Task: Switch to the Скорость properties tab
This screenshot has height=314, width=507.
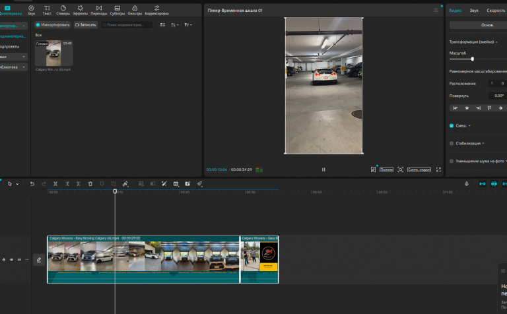Action: click(x=496, y=11)
